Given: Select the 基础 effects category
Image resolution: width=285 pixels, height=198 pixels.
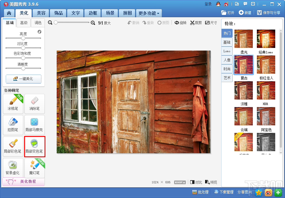Looking at the screenshot, I should 227,42.
